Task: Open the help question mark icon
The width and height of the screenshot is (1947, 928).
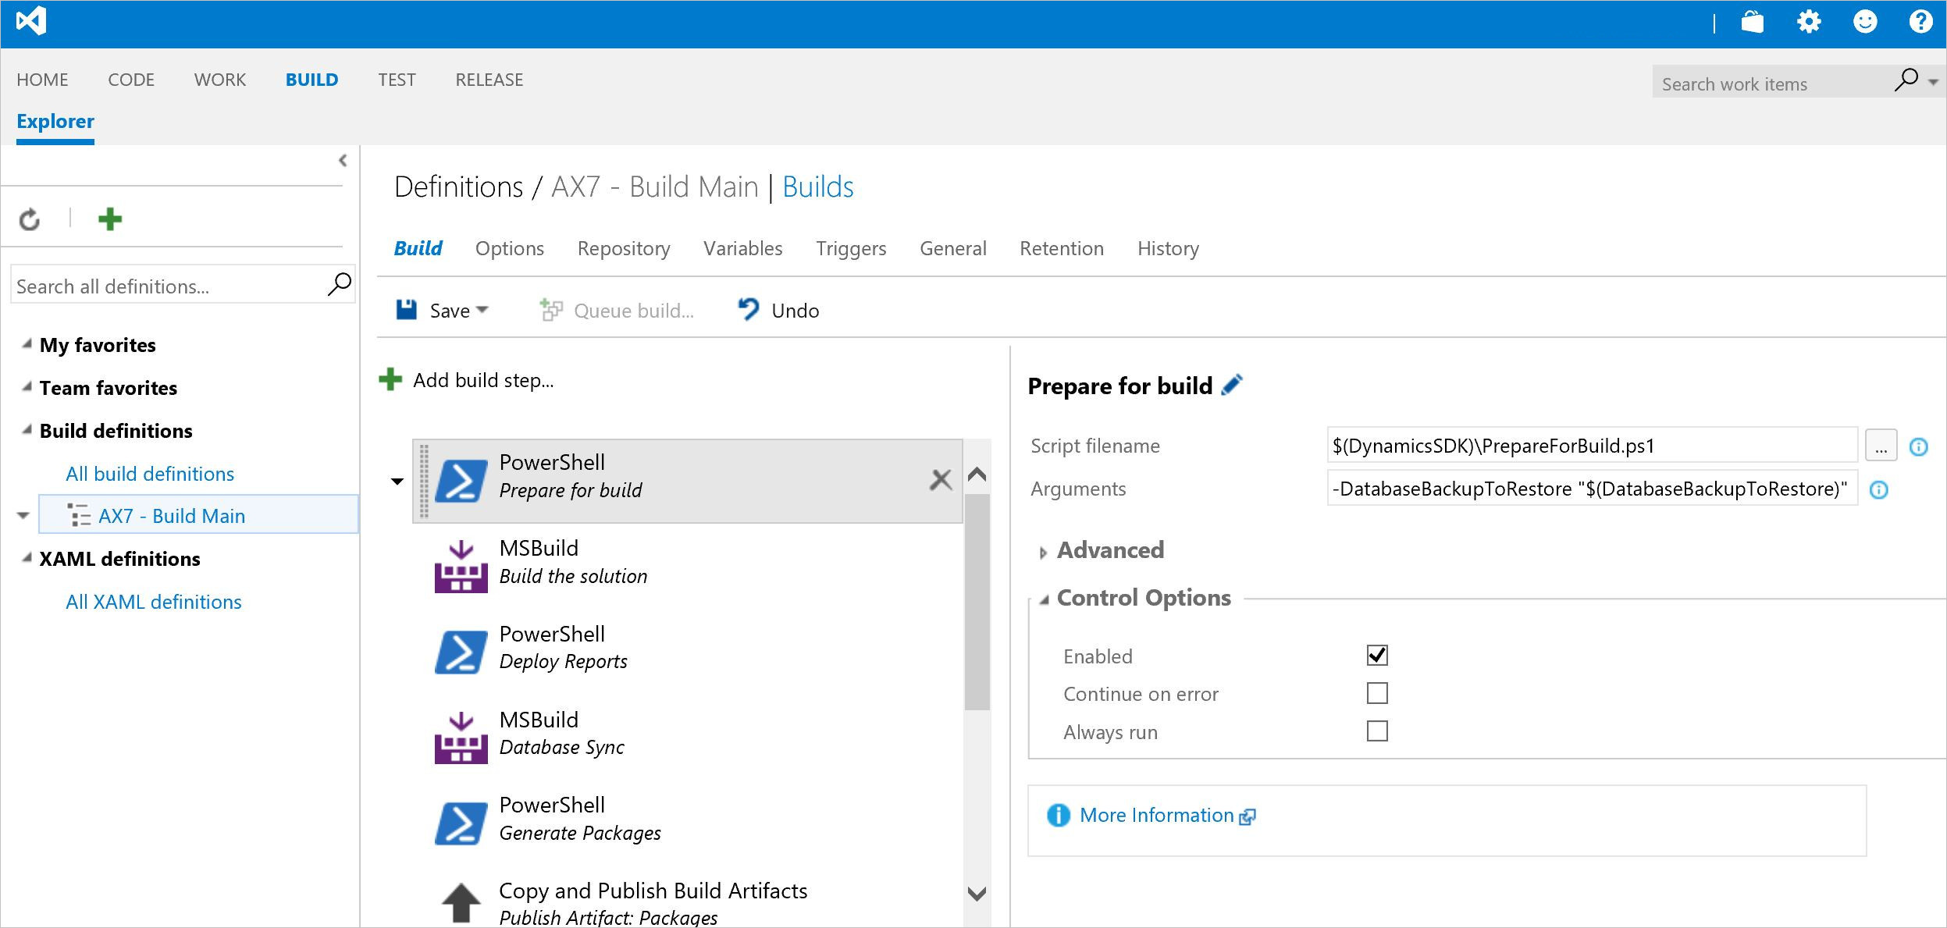Action: pyautogui.click(x=1920, y=22)
